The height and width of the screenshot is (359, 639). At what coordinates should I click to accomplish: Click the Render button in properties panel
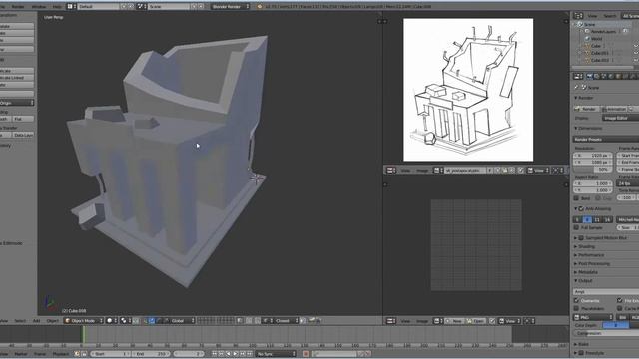[x=586, y=109]
